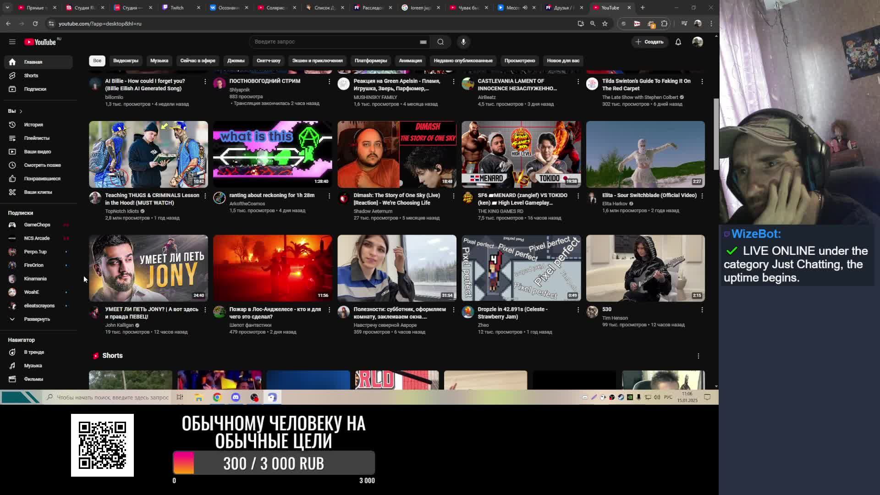Click the search magnifier button
Image resolution: width=880 pixels, height=495 pixels.
[x=440, y=42]
